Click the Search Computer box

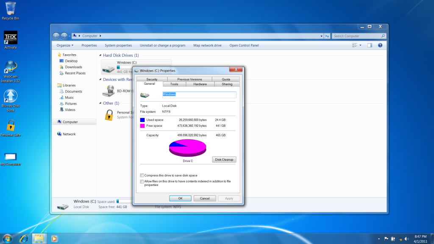click(359, 36)
